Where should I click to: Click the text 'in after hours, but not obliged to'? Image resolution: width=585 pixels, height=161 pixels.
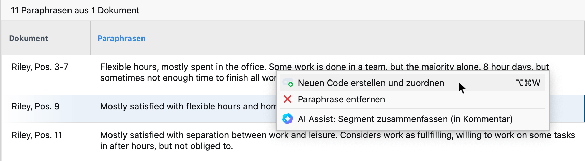(166, 146)
